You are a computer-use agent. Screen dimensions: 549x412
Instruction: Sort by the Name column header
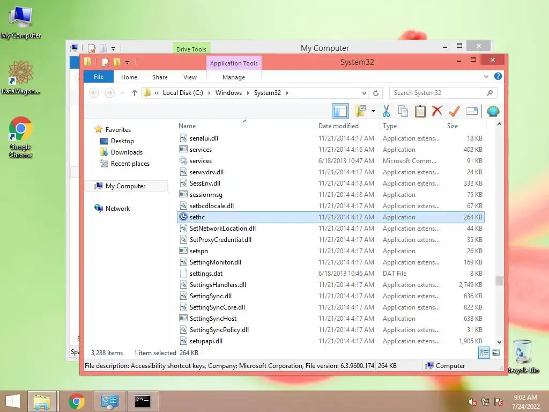point(187,126)
